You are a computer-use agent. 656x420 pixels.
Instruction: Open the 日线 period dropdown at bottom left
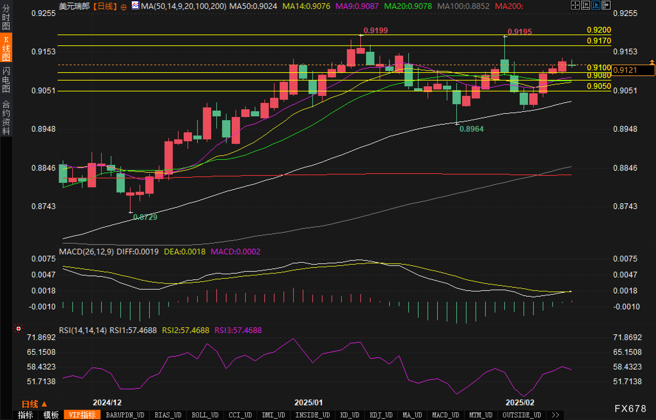(34, 404)
